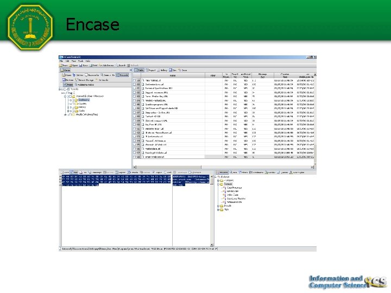Select the Cases tab
This screenshot has width=391, height=293.
click(x=65, y=70)
